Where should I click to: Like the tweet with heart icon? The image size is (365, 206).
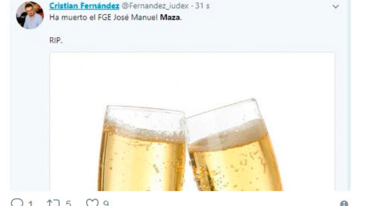[x=92, y=202]
